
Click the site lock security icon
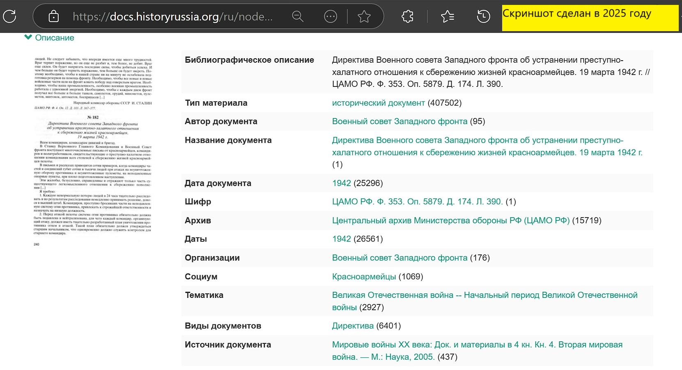pos(54,16)
